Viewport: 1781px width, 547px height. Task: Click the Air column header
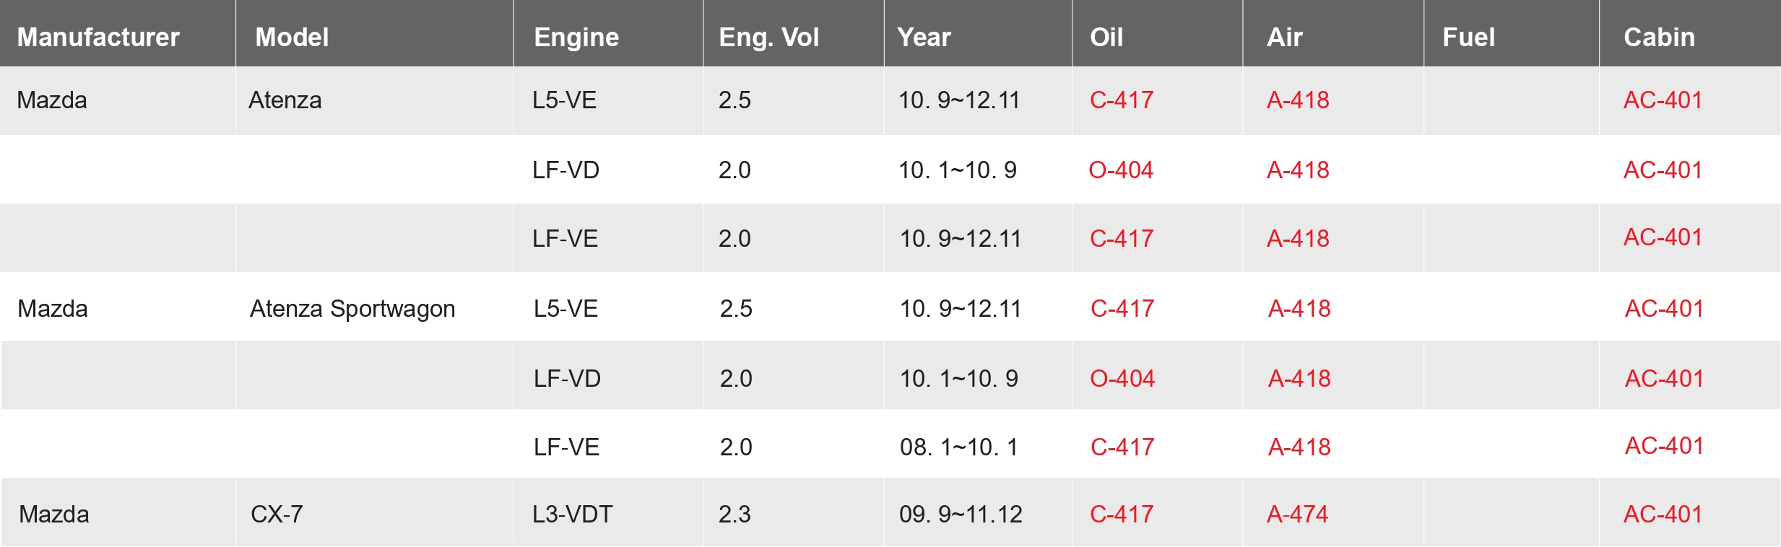(1284, 38)
